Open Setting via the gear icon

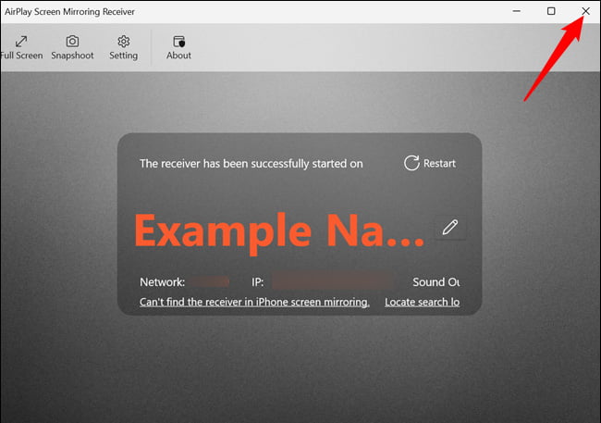tap(123, 48)
